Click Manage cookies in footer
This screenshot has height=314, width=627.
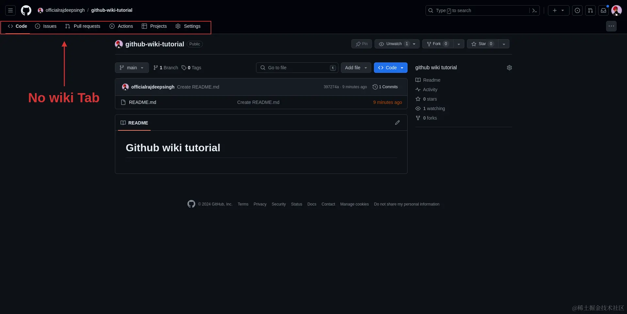coord(354,204)
